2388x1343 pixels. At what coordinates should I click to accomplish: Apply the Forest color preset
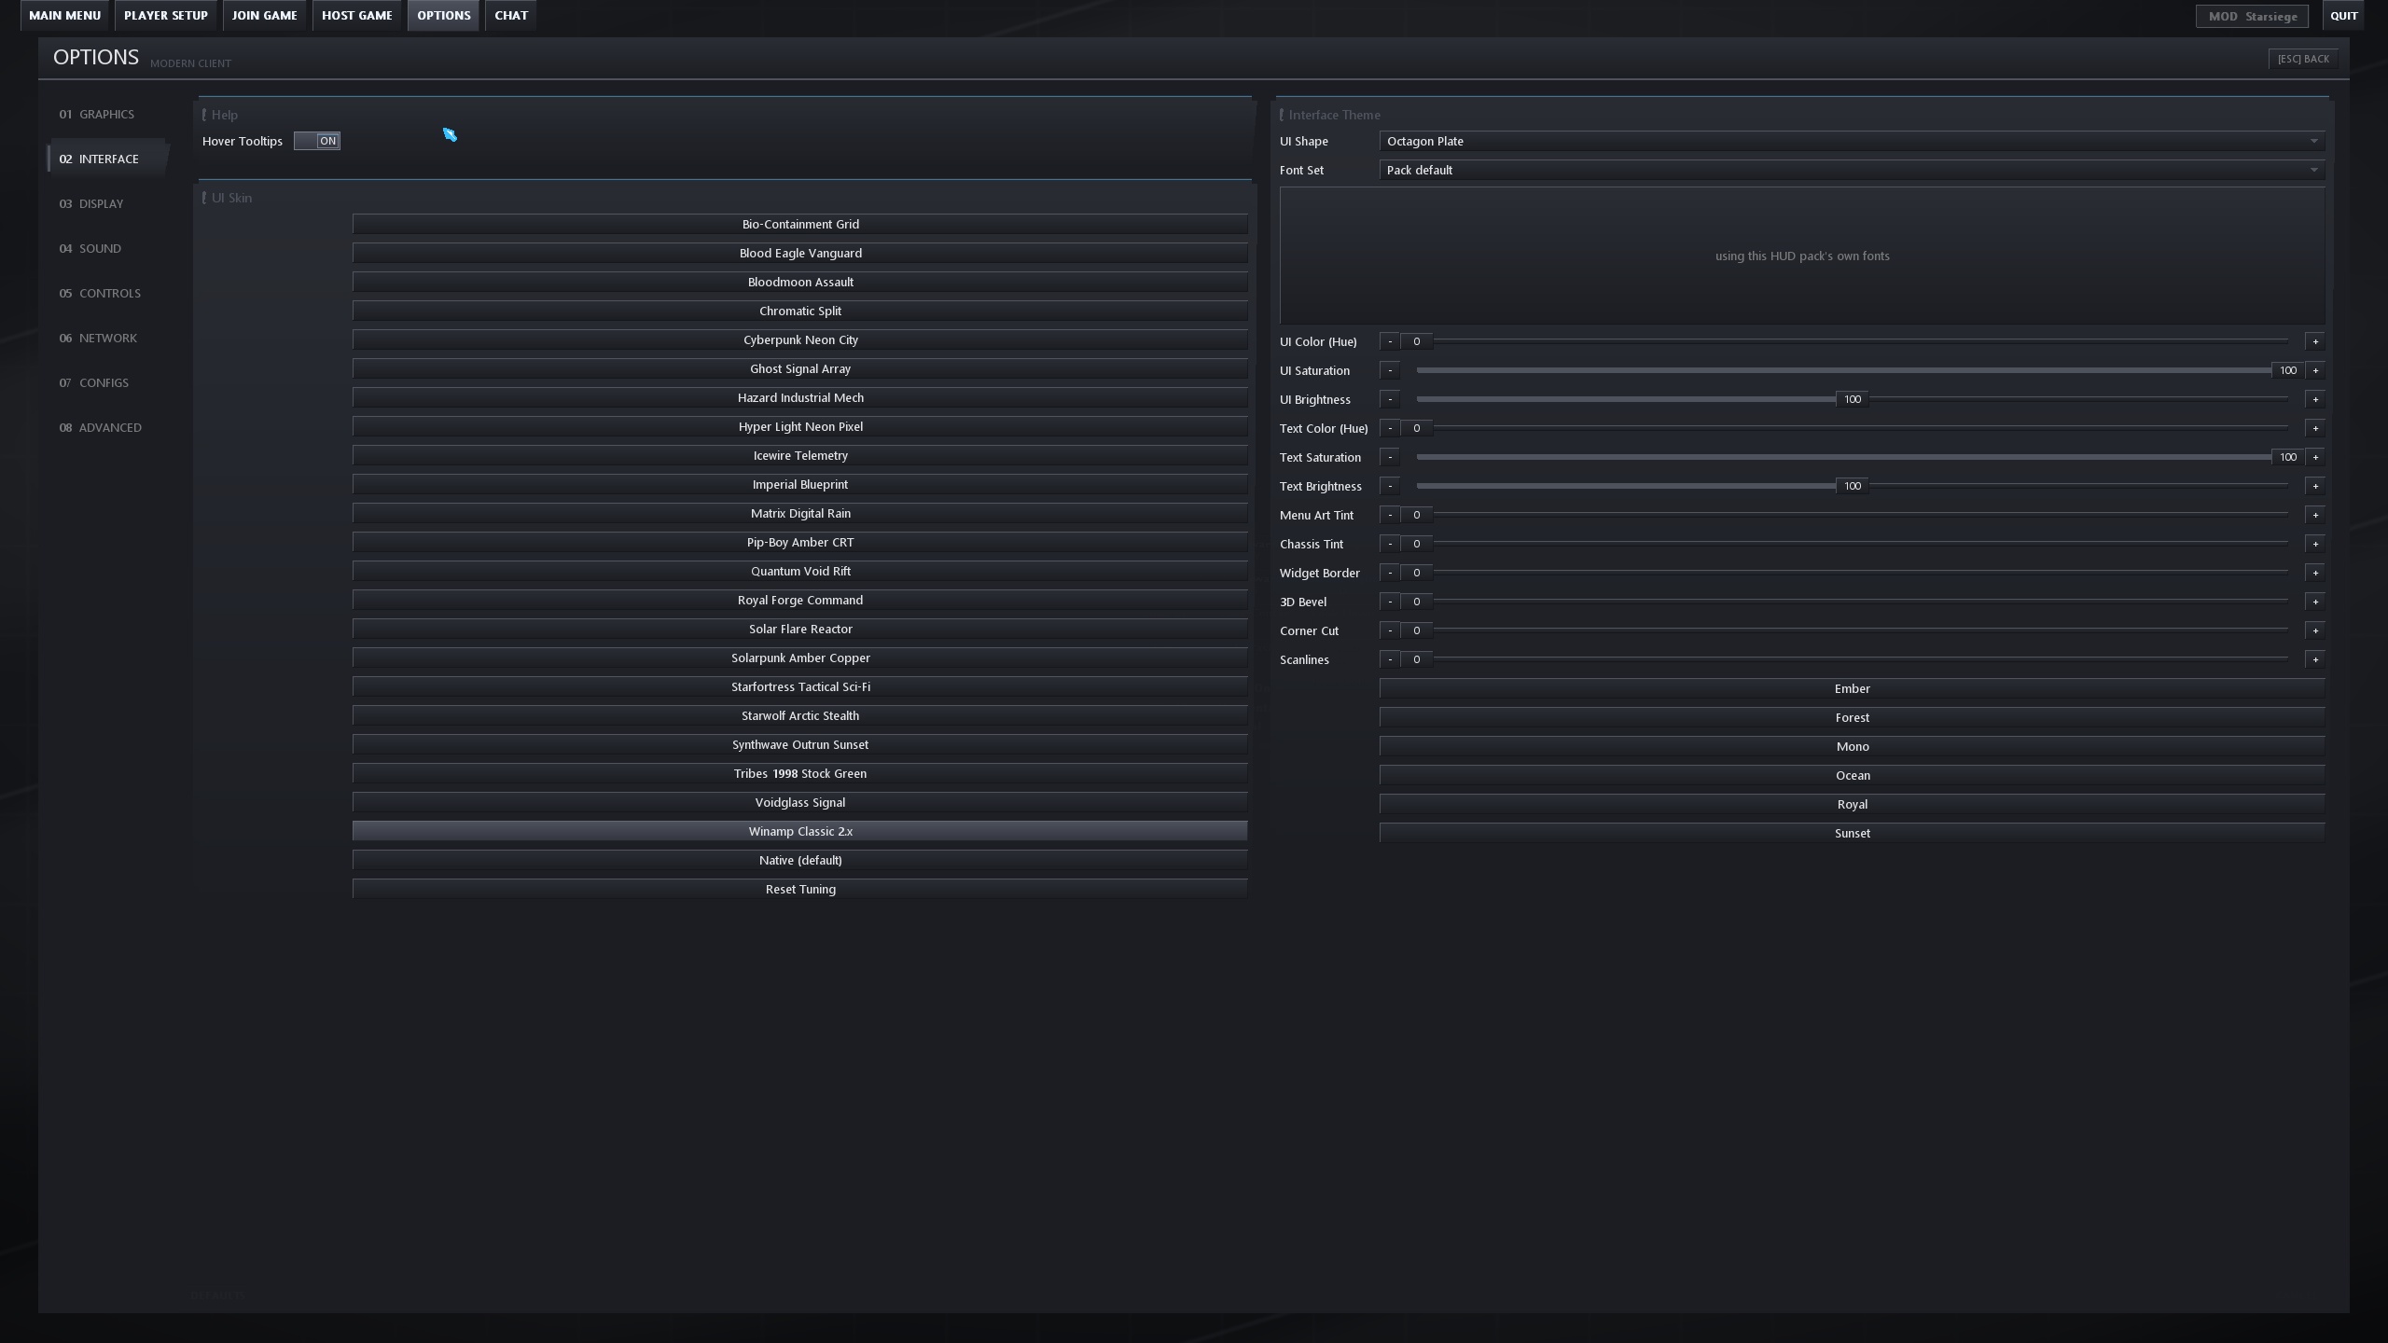tap(1852, 717)
